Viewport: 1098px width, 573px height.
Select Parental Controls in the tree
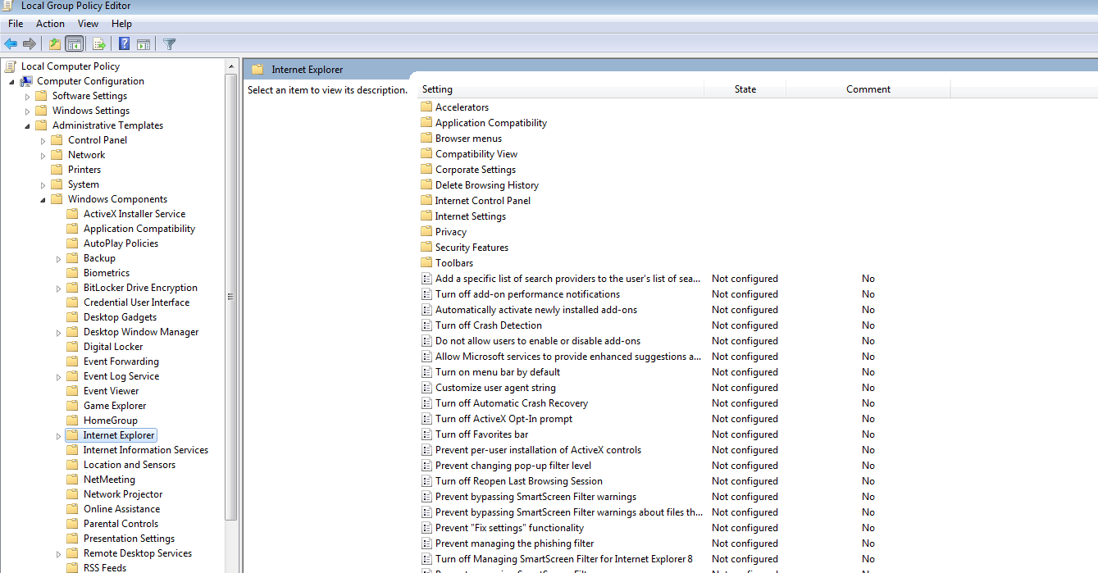tap(121, 524)
